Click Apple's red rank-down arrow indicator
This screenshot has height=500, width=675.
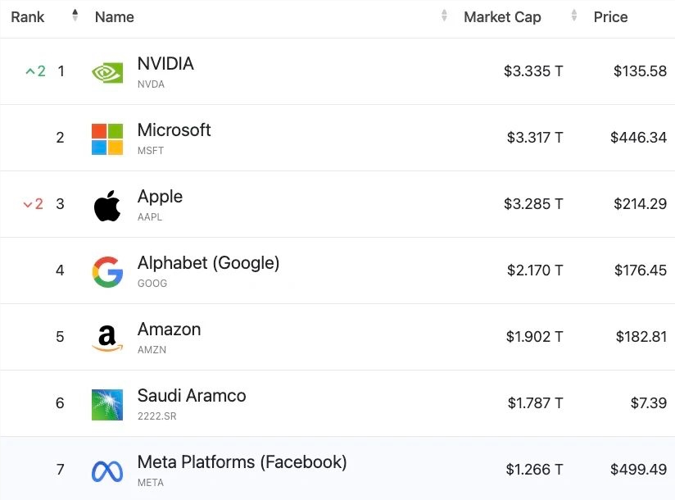pos(28,204)
